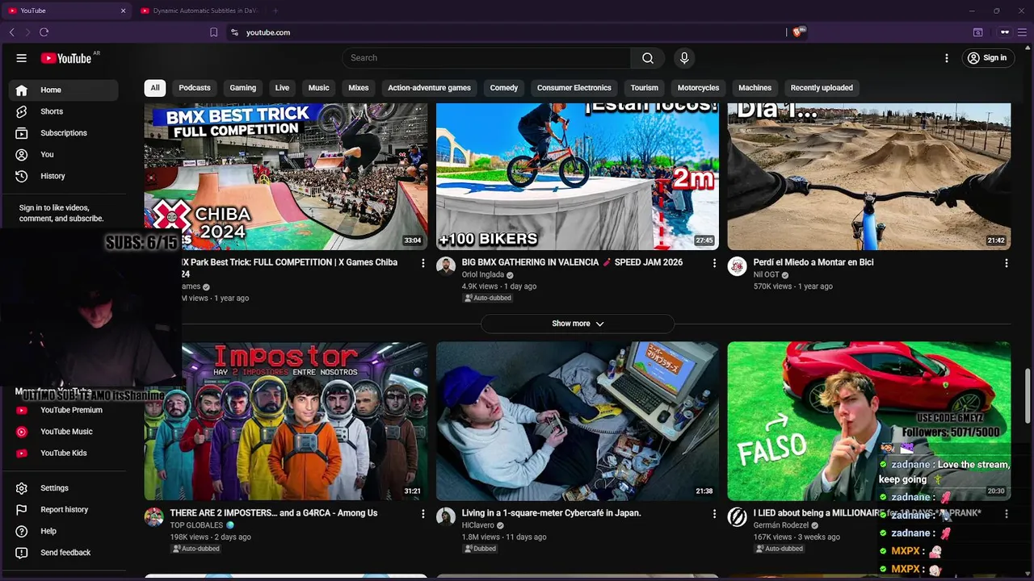Open the You section in sidebar
Screen dimensions: 1034x581
(64, 155)
